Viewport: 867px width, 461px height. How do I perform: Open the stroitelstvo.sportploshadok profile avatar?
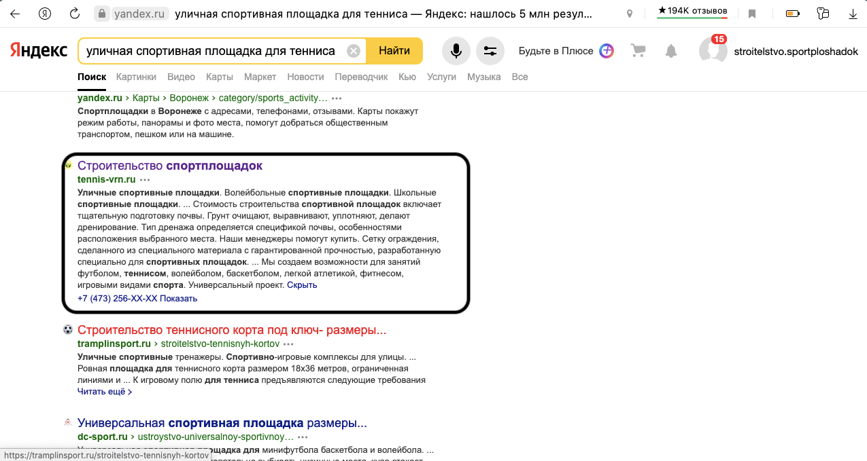[x=712, y=50]
